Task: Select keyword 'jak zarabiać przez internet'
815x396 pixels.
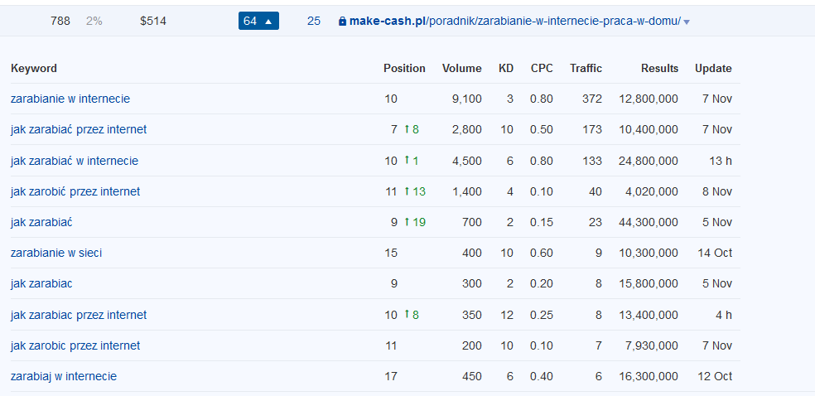Action: (x=79, y=129)
